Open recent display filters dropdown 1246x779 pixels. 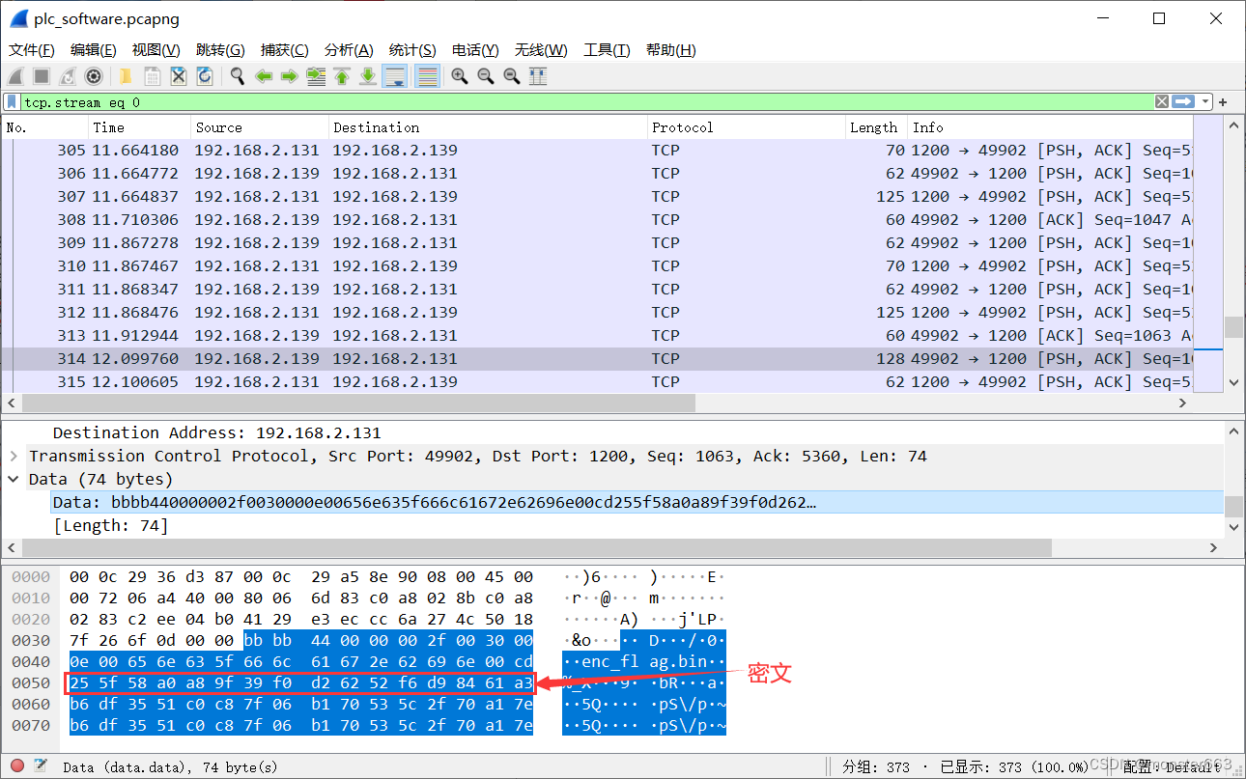[1205, 102]
